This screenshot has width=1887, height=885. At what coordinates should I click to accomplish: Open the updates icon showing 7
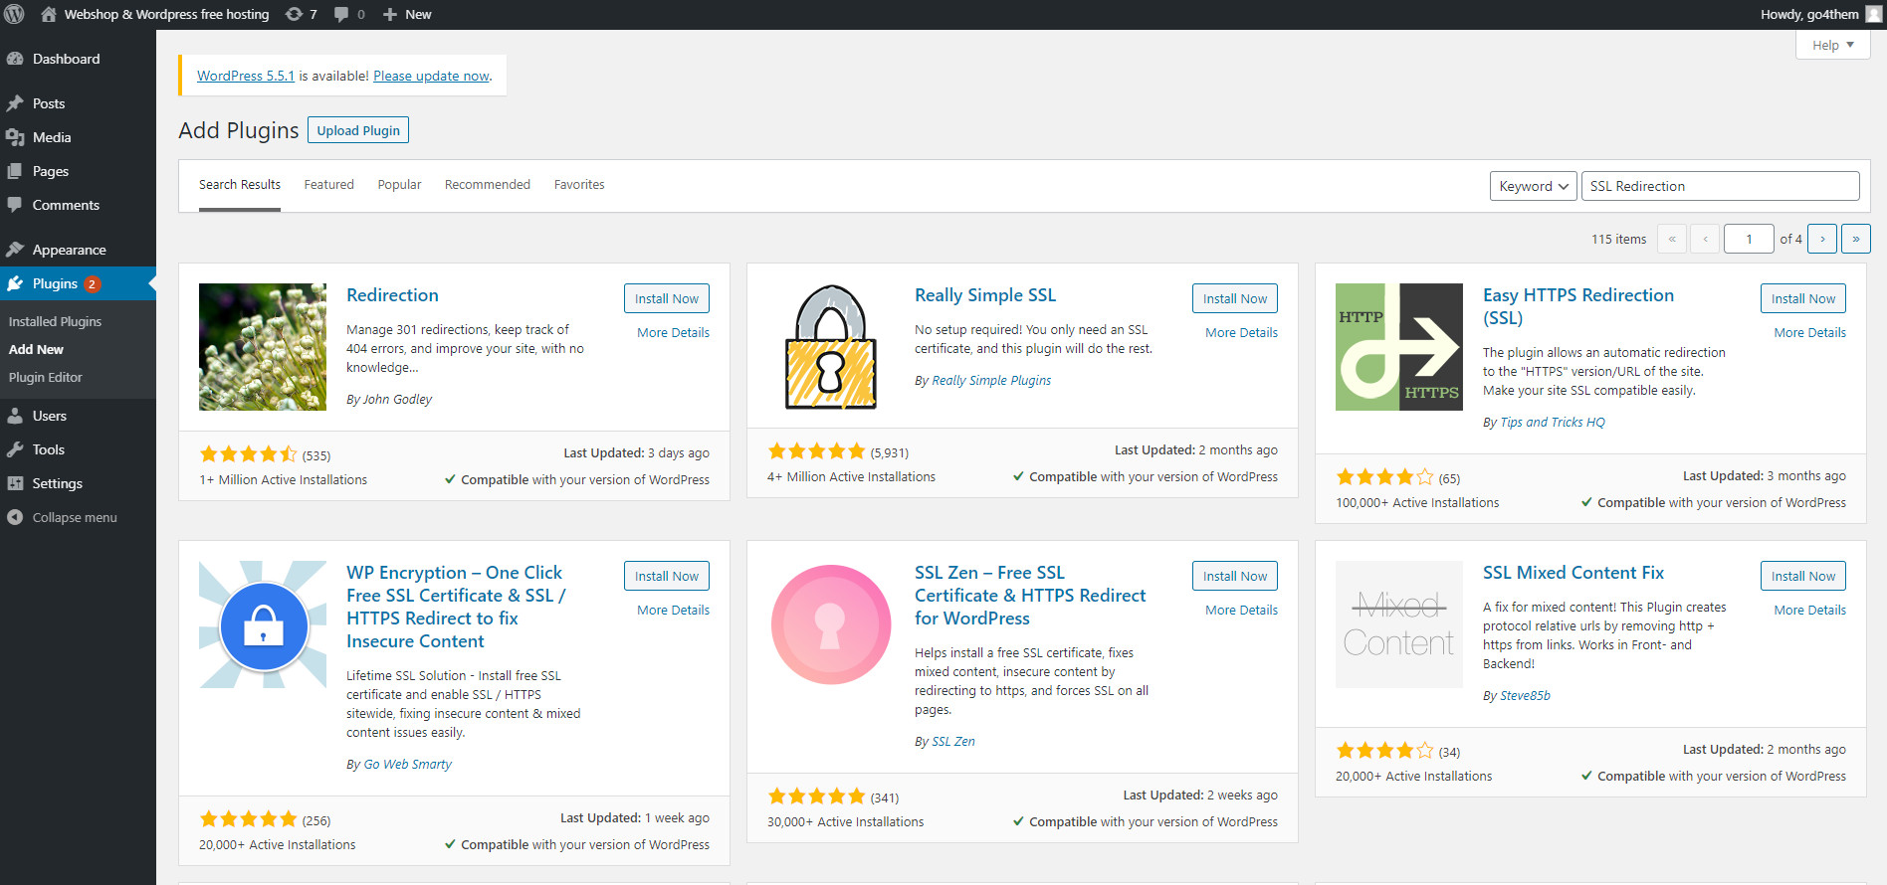[x=301, y=14]
